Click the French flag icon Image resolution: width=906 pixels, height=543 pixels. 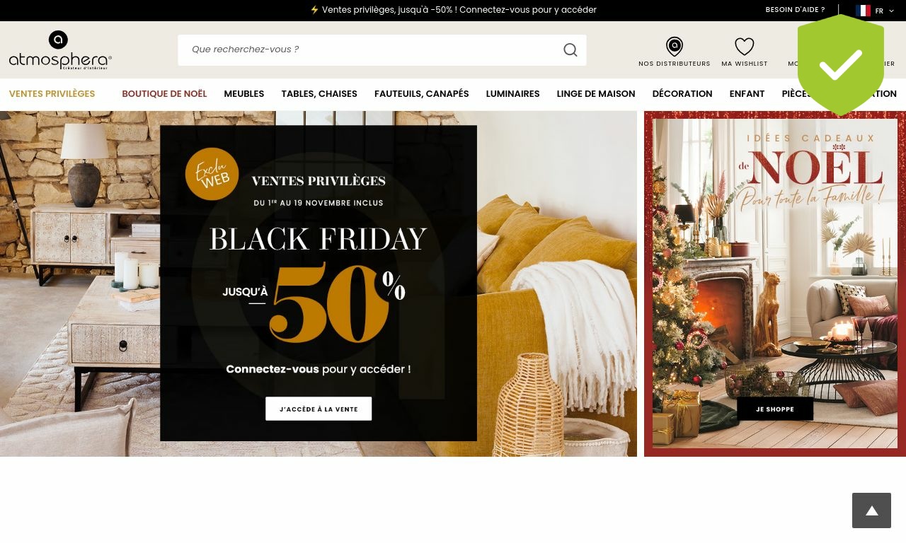(863, 11)
